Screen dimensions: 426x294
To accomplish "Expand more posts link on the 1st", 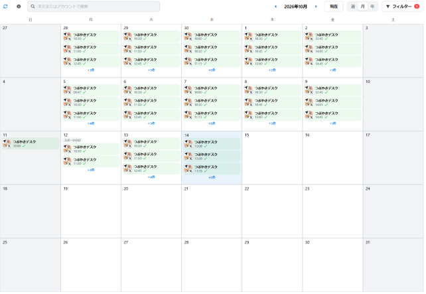I will (x=272, y=70).
